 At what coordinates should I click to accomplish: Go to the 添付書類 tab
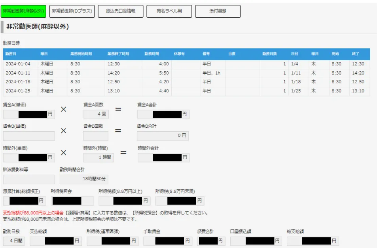point(218,11)
